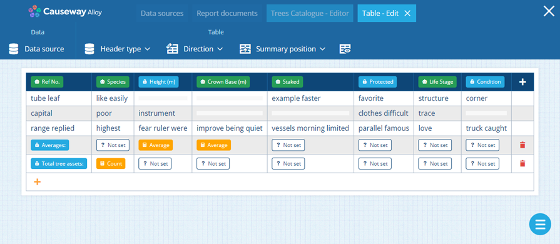Click the 'poor' cell
This screenshot has width=560, height=244.
pyautogui.click(x=113, y=113)
